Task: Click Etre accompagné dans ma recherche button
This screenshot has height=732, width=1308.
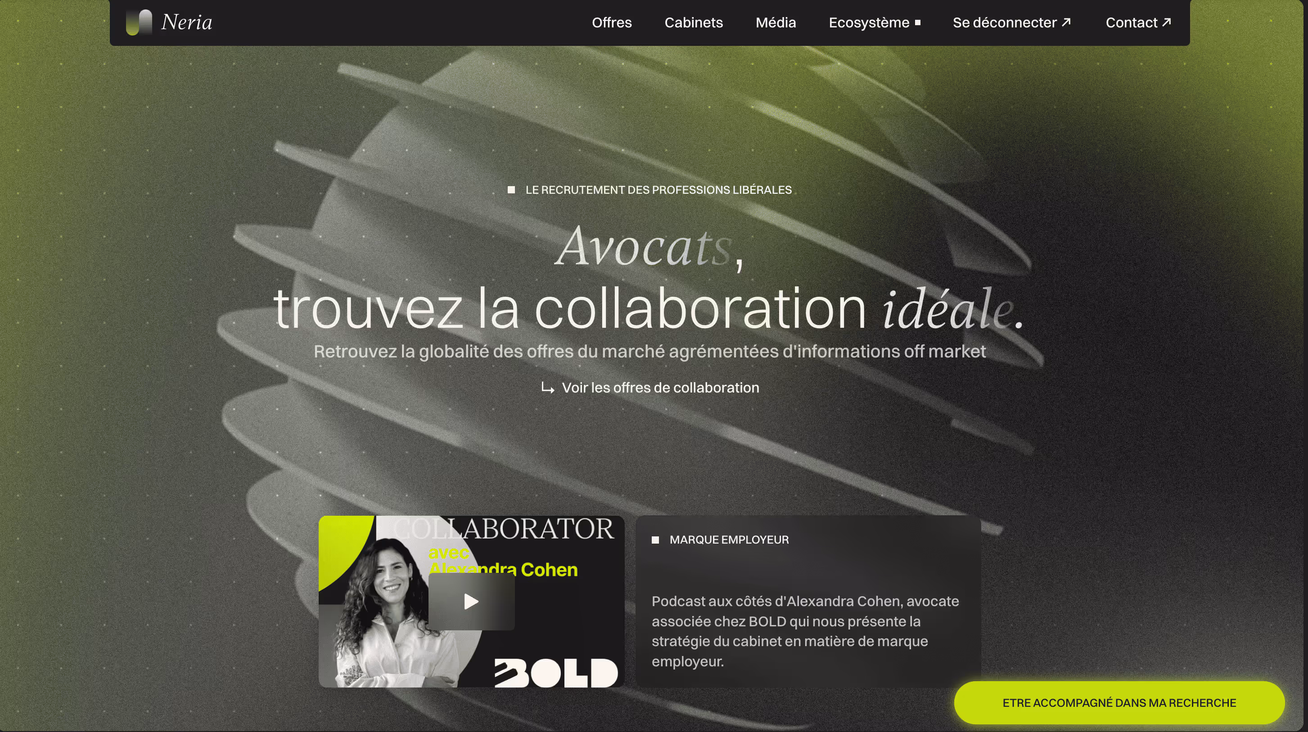Action: point(1119,703)
